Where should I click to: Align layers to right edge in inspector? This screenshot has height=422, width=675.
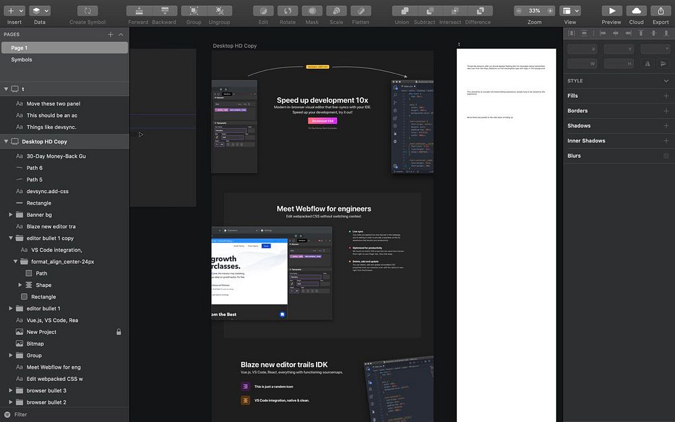(x=628, y=33)
